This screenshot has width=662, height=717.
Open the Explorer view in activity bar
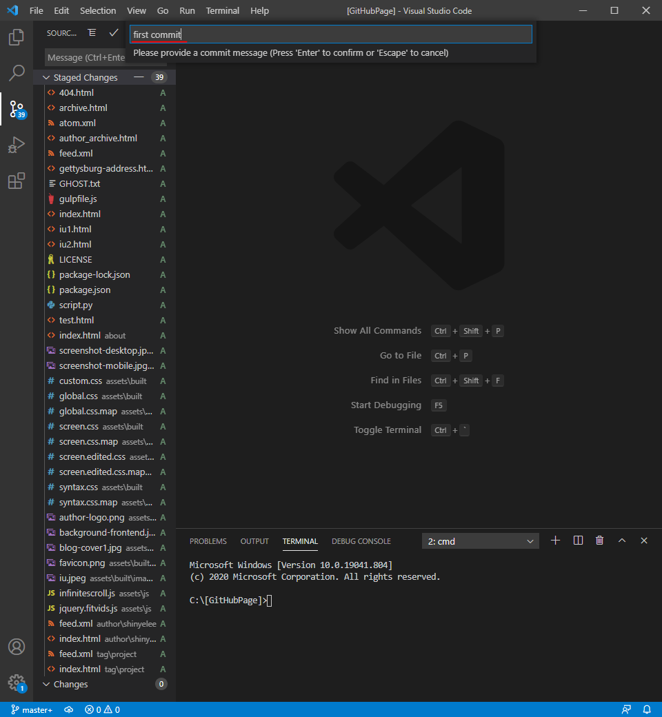pos(17,37)
